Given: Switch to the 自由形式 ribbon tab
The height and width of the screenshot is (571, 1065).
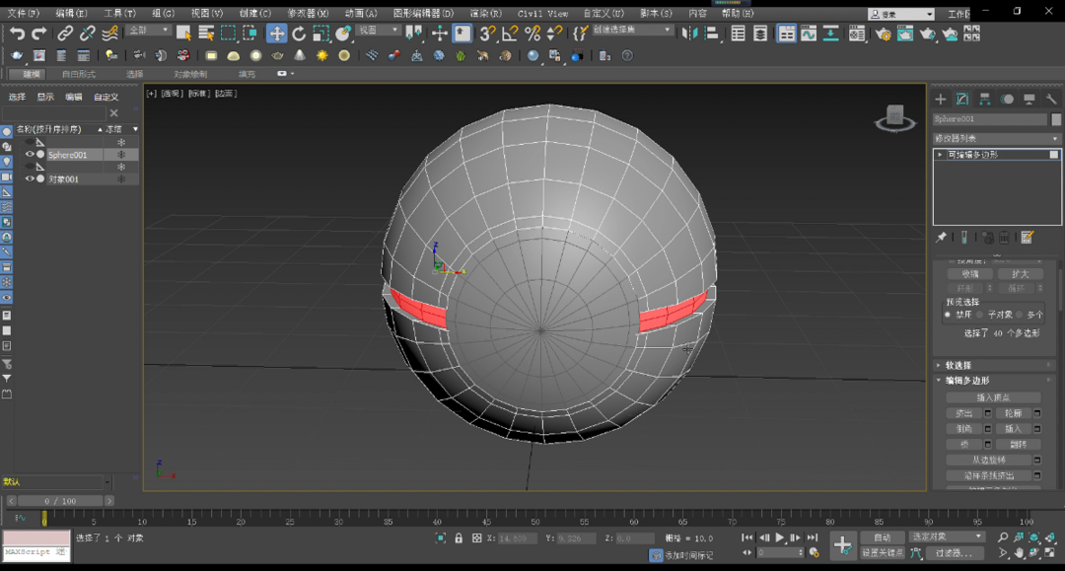Looking at the screenshot, I should pos(79,74).
